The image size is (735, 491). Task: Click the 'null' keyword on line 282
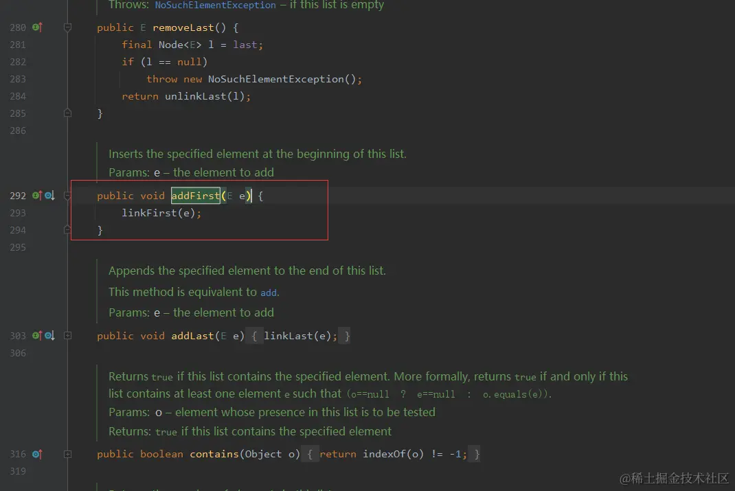pos(190,62)
